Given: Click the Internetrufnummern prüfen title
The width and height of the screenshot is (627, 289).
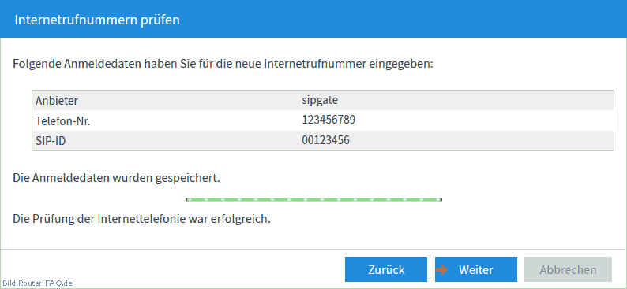Looking at the screenshot, I should click(97, 20).
